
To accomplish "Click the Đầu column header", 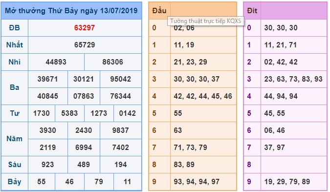I will click(159, 11).
